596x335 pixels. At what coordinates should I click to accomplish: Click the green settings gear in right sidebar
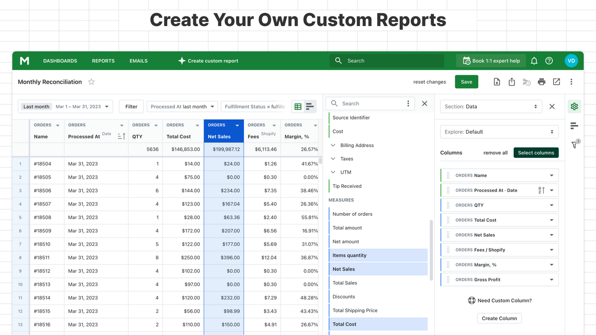click(574, 106)
